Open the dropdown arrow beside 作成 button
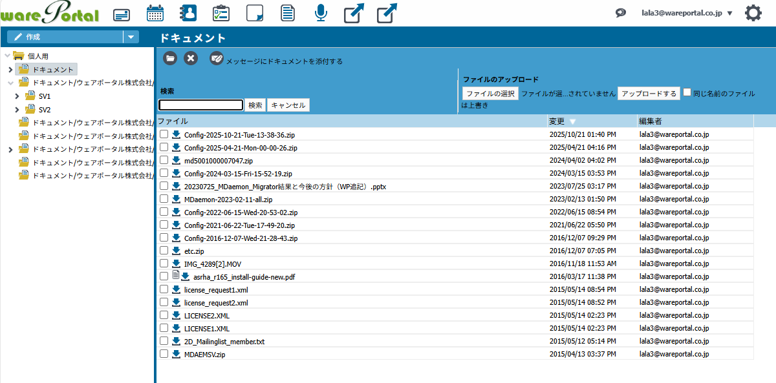Viewport: 776px width, 383px height. pyautogui.click(x=132, y=37)
